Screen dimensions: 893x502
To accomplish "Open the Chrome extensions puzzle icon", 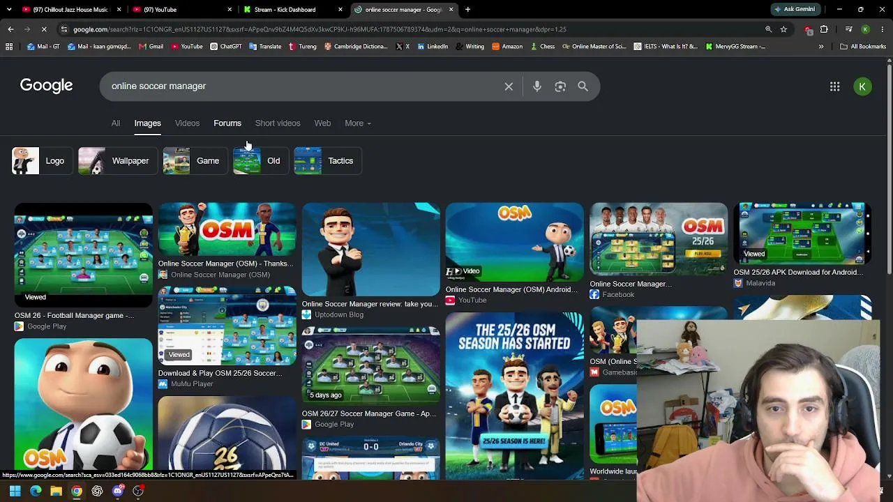I will point(824,29).
